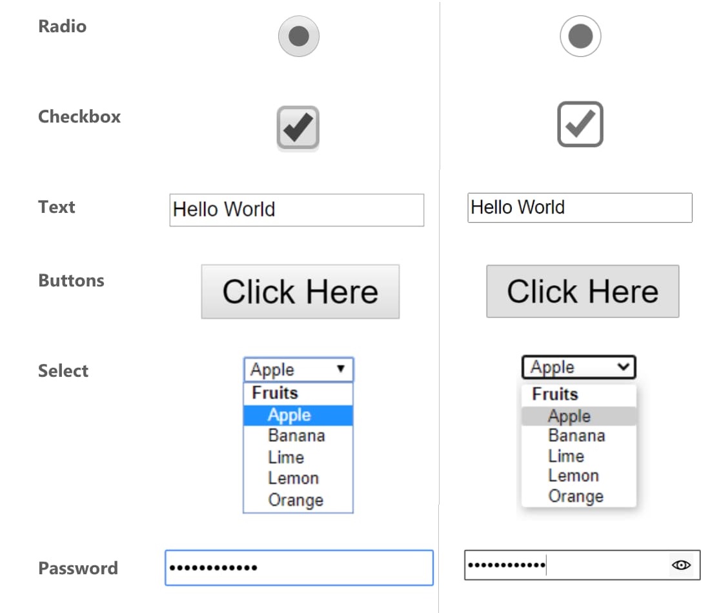Click the left password field
Screen dimensions: 701x613
(x=298, y=567)
